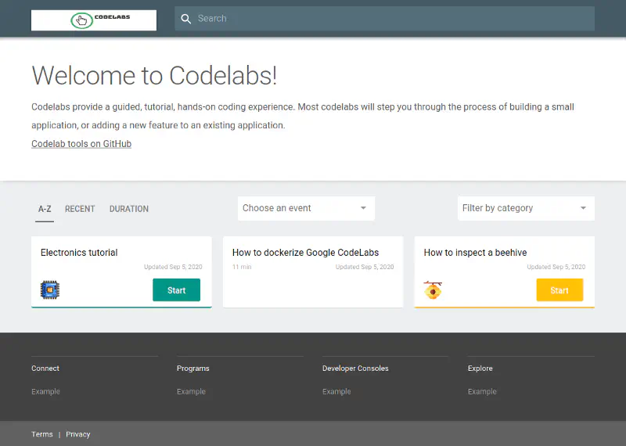
Task: Click Example link under Connect
Action: [45, 391]
